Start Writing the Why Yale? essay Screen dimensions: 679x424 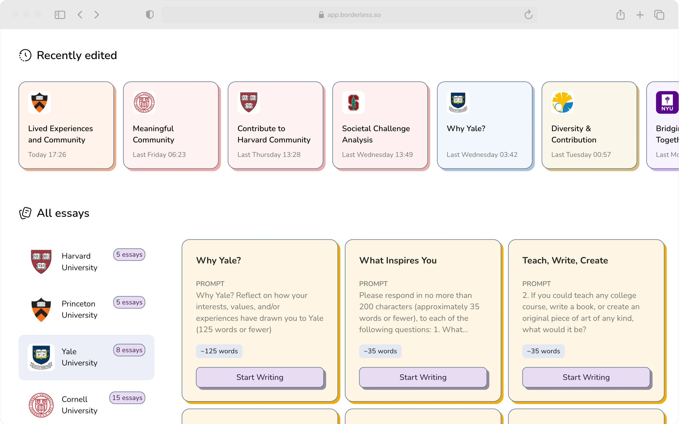(x=260, y=377)
